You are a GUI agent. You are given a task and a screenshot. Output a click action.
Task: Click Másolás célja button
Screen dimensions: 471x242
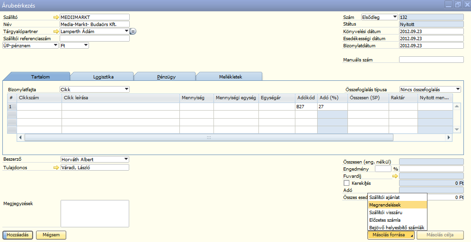[x=440, y=235]
